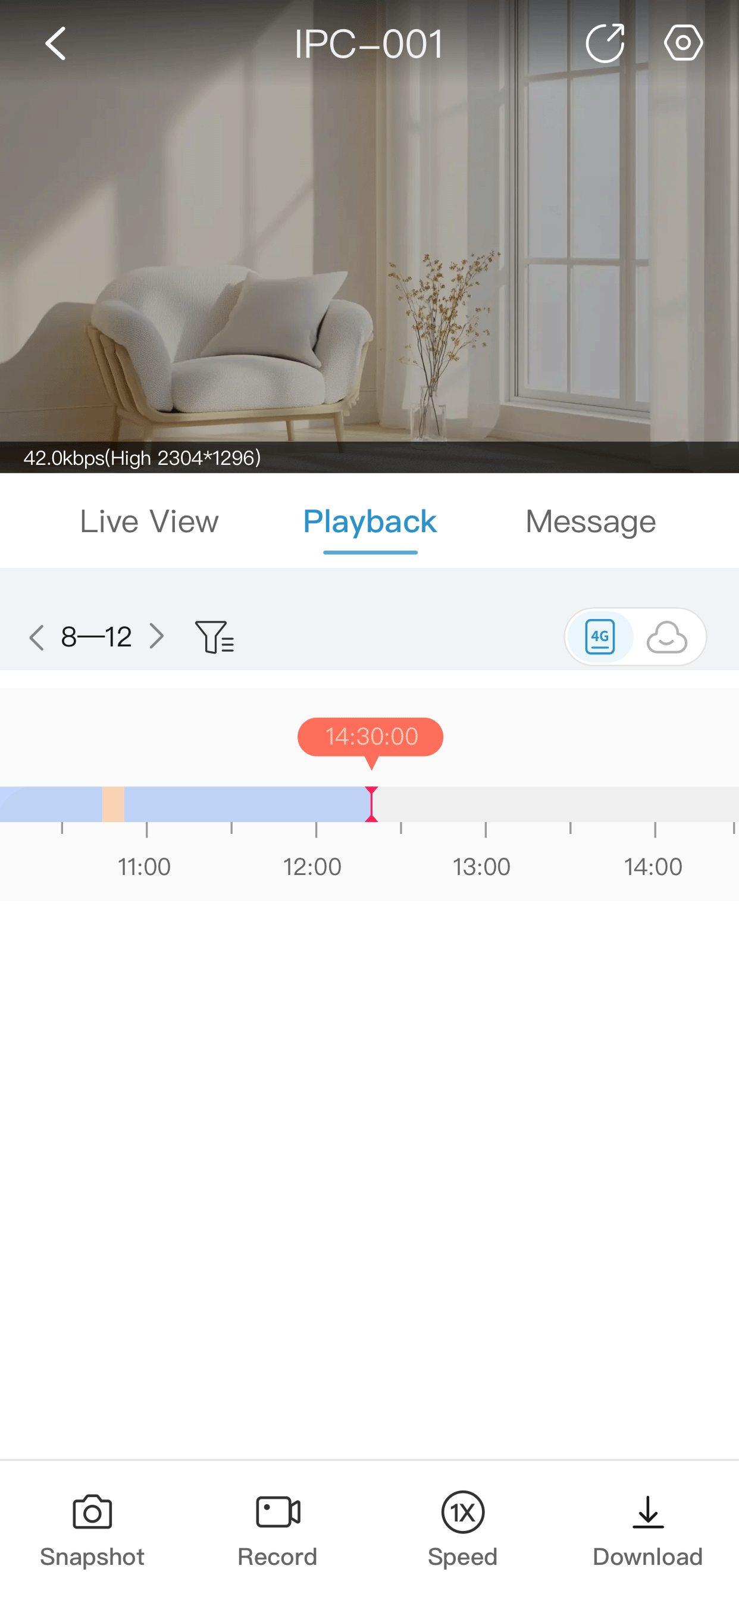The height and width of the screenshot is (1600, 739).
Task: Open the share icon next to IPC-001
Action: [x=605, y=43]
